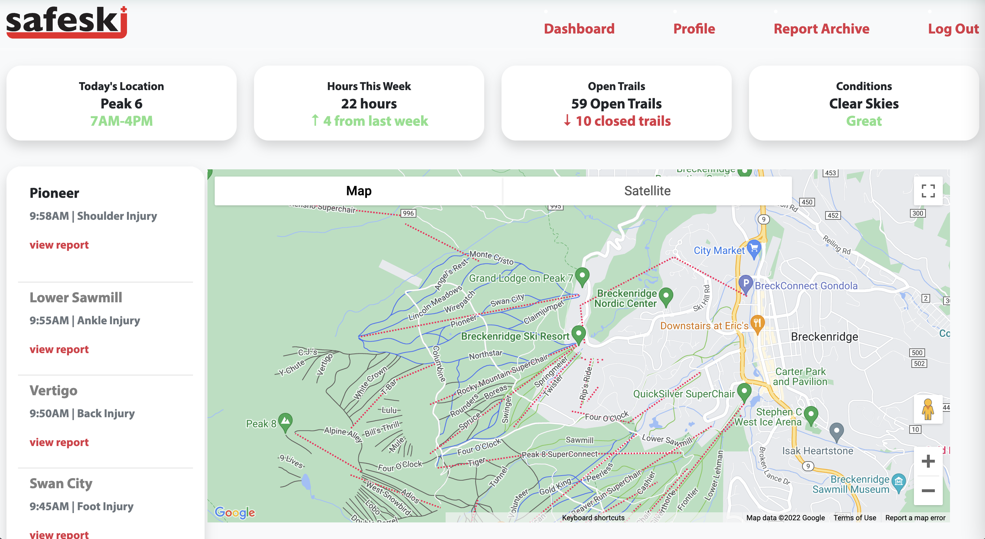View report for Pioneer shoulder injury
Viewport: 985px width, 539px height.
click(x=59, y=245)
